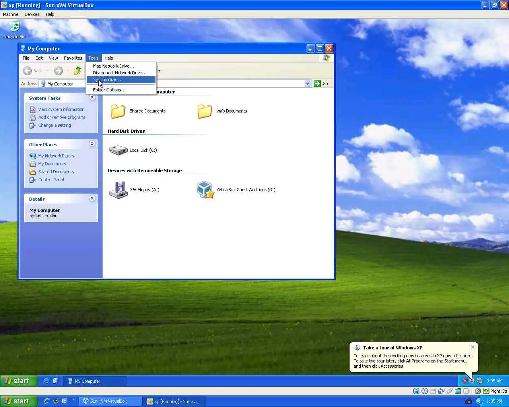Open Folder Options from Tools menu
The height and width of the screenshot is (407, 509).
click(121, 90)
